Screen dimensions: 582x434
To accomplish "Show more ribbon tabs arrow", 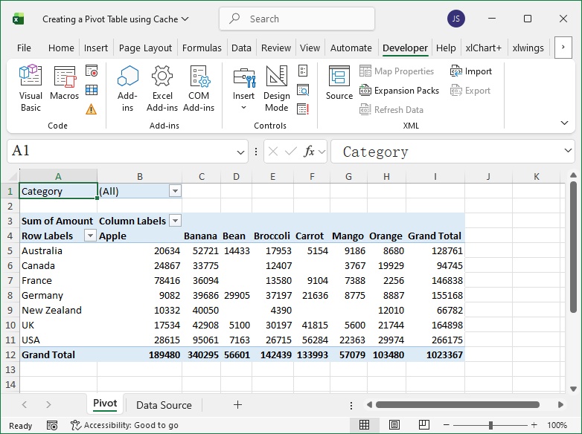I will coord(563,48).
